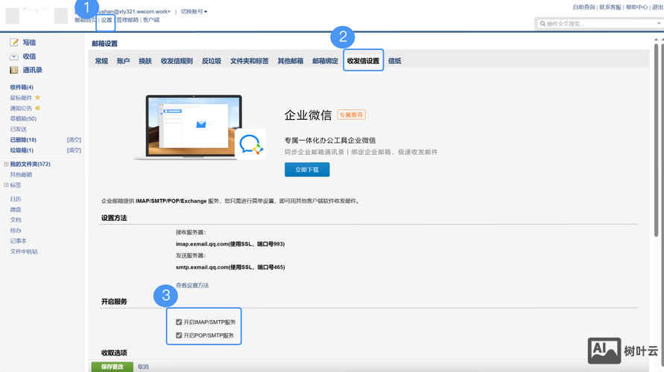664x372 pixels.
Task: Toggle the 开启POP/SMTP服务 checkbox
Action: (x=179, y=336)
